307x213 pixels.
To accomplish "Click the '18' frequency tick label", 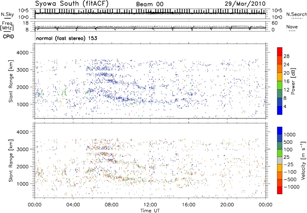I will [25, 23].
